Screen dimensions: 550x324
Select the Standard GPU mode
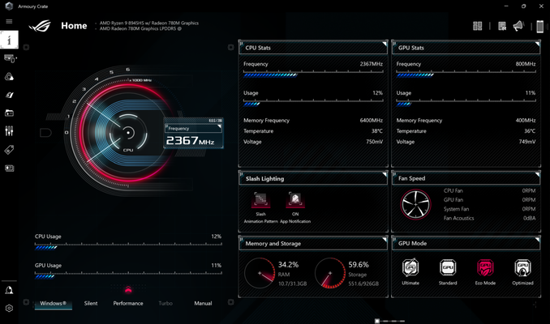tap(448, 267)
